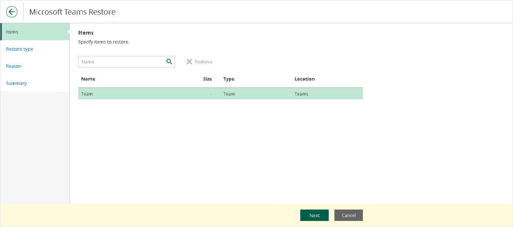Click the Cancel button
Screen dimensions: 513x227
349,215
